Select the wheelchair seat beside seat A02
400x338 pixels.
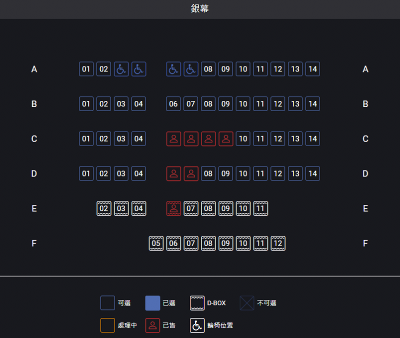[121, 69]
